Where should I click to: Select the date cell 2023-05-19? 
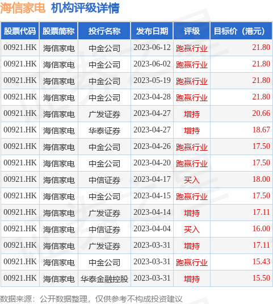point(152,81)
